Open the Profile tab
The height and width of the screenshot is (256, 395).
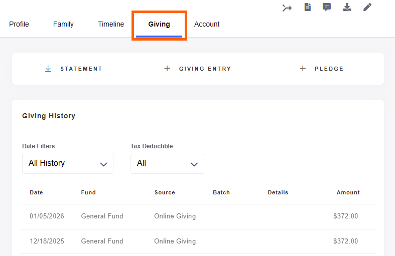(19, 24)
